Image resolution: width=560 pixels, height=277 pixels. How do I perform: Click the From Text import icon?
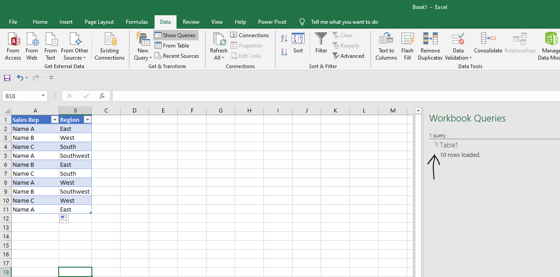click(51, 39)
